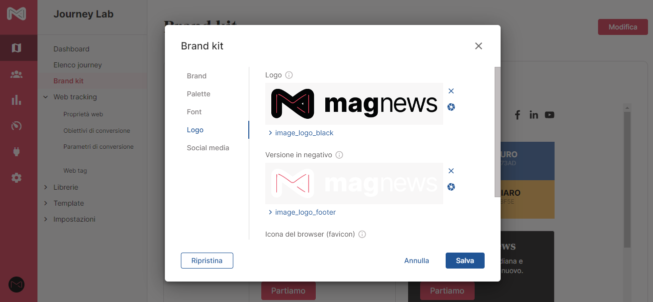Remove the Versione in negativo image
The height and width of the screenshot is (302, 653).
click(x=451, y=171)
